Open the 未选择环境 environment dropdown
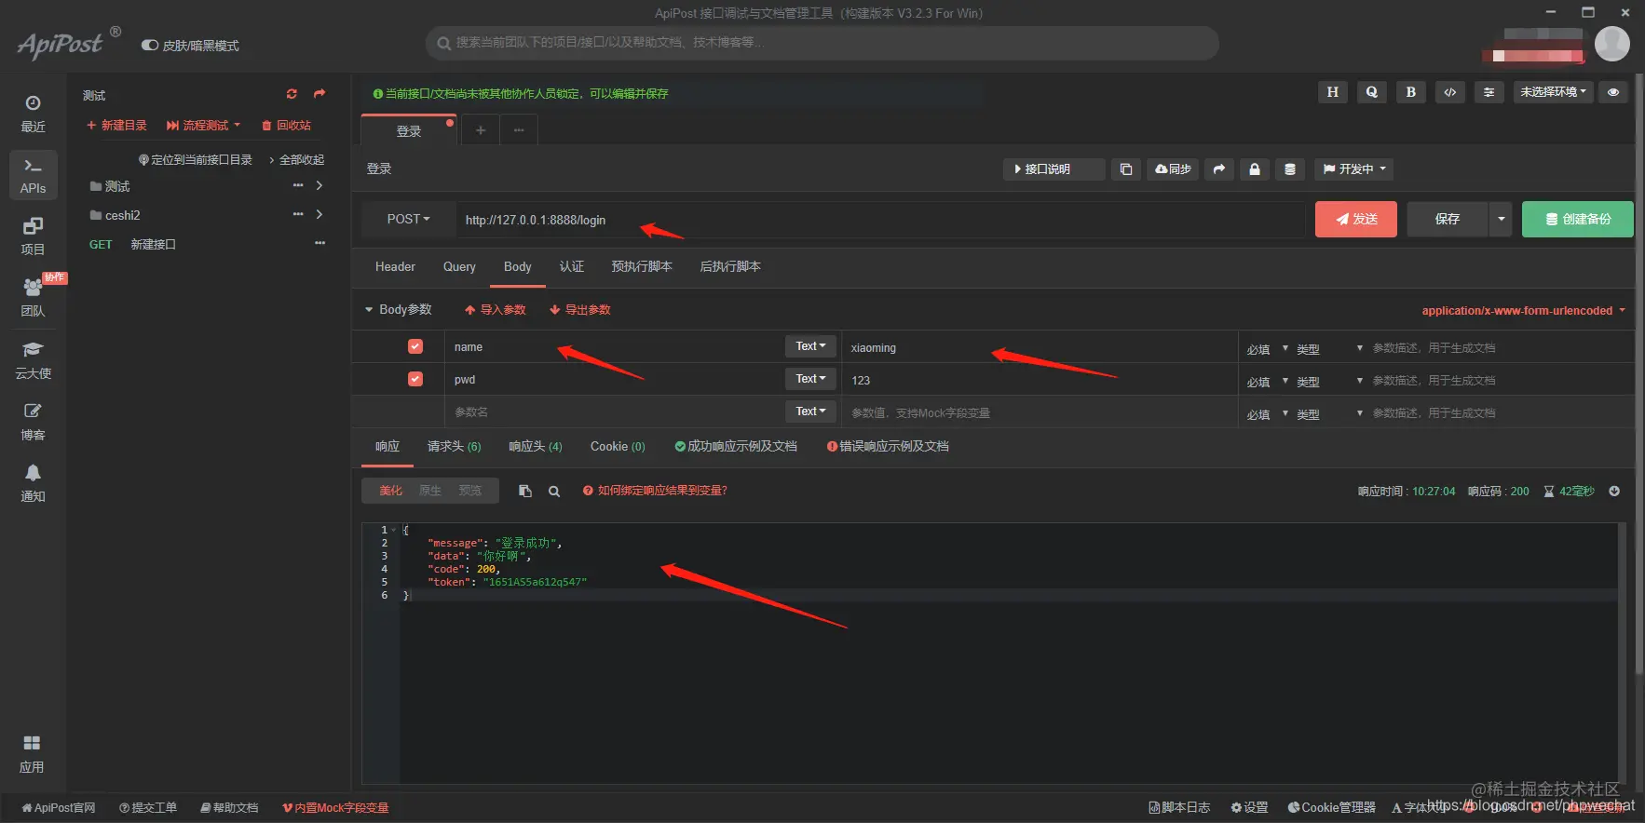1645x823 pixels. point(1553,92)
